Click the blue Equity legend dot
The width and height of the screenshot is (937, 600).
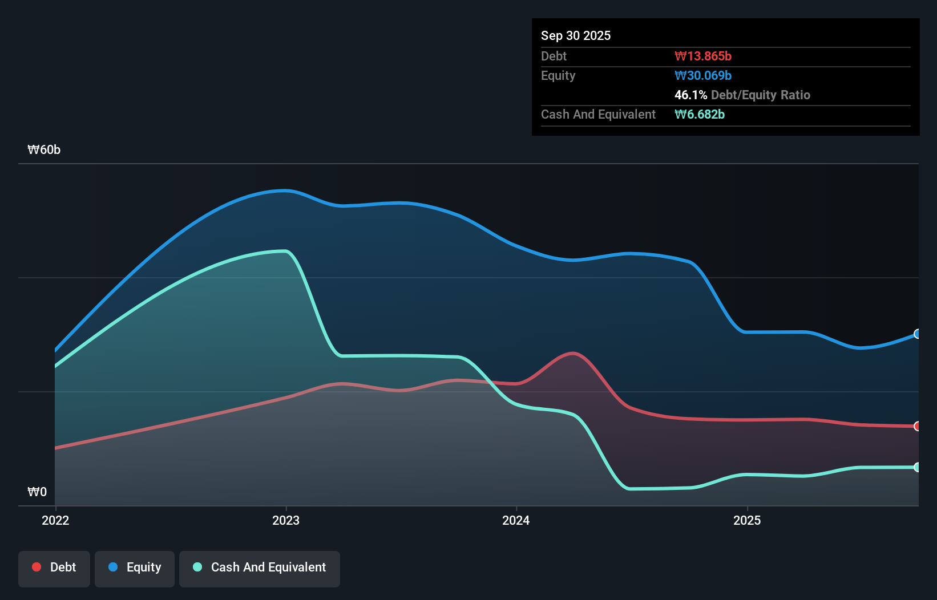click(113, 567)
